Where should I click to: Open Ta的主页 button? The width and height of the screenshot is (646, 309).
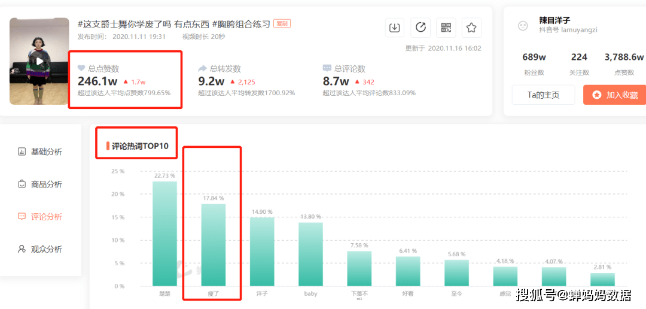pos(543,95)
